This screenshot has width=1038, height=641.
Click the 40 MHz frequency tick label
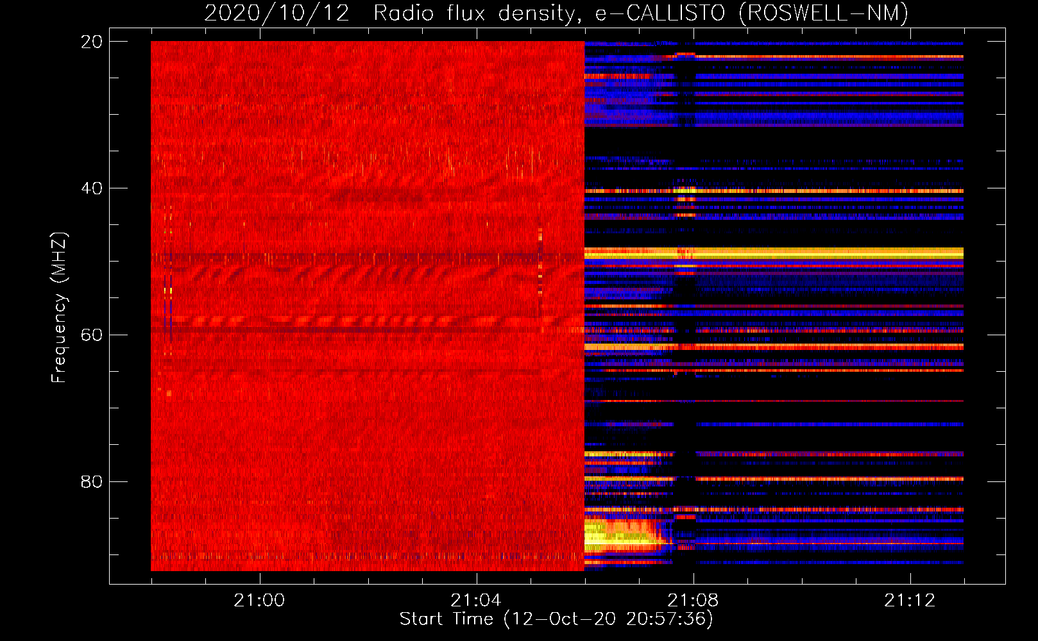[x=91, y=188]
